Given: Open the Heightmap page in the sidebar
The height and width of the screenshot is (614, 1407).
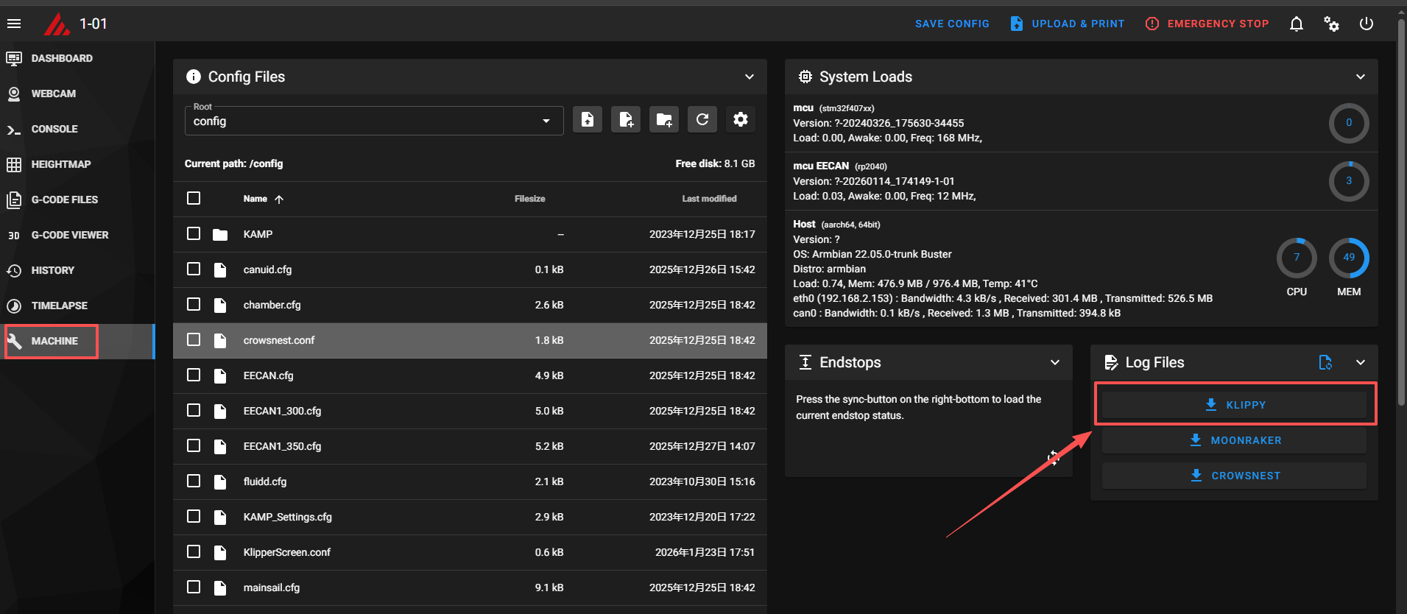Looking at the screenshot, I should (60, 164).
